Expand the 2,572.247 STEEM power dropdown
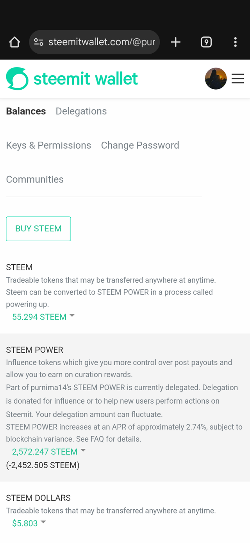This screenshot has width=250, height=543. (49, 451)
